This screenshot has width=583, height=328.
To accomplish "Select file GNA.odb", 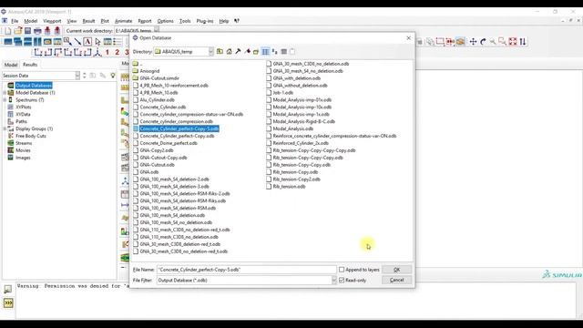I will point(149,172).
